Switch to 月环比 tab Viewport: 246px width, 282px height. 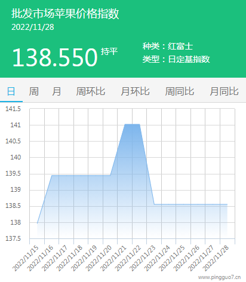[x=135, y=91]
